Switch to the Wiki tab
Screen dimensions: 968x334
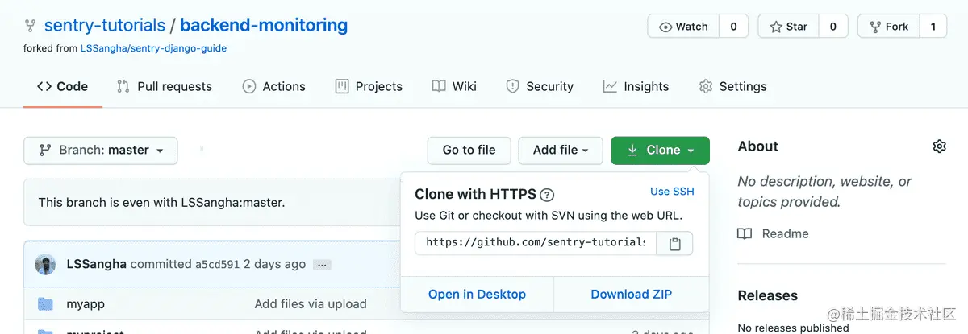(x=454, y=86)
